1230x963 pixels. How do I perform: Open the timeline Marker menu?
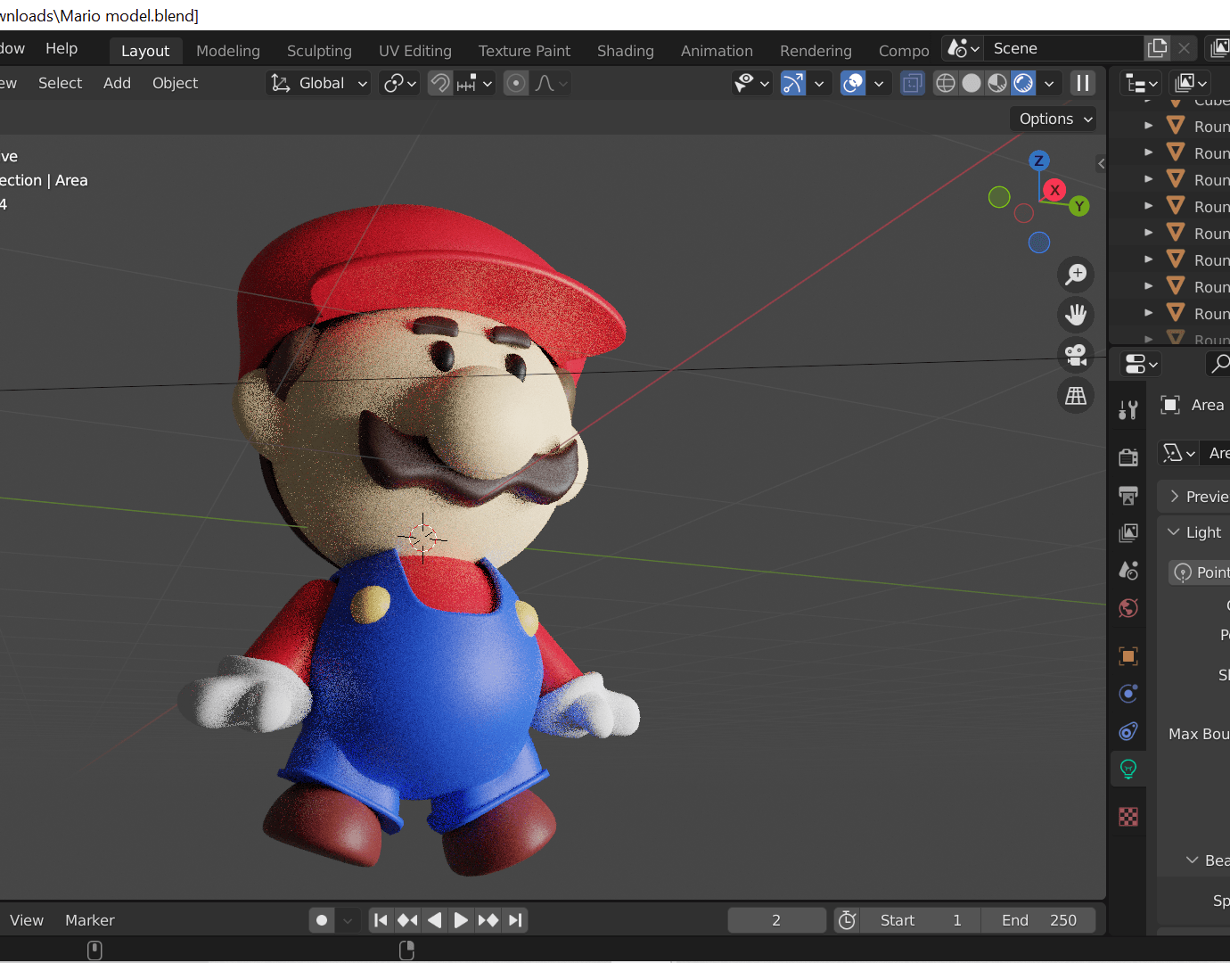coord(90,920)
